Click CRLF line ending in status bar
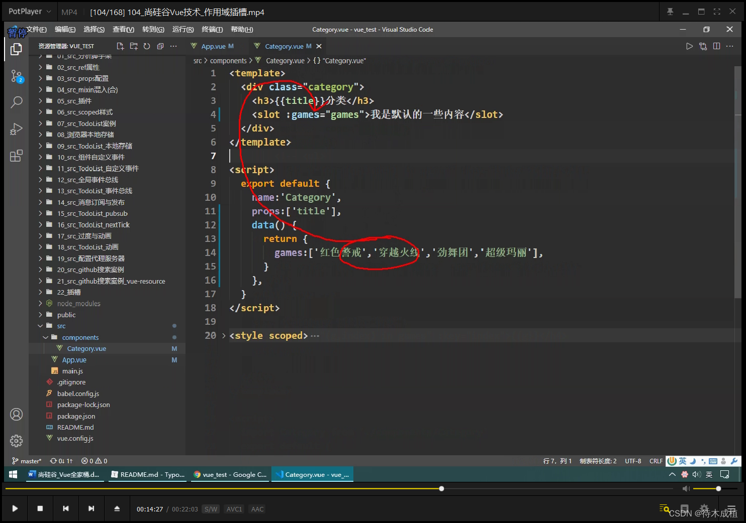The image size is (746, 523). point(656,461)
